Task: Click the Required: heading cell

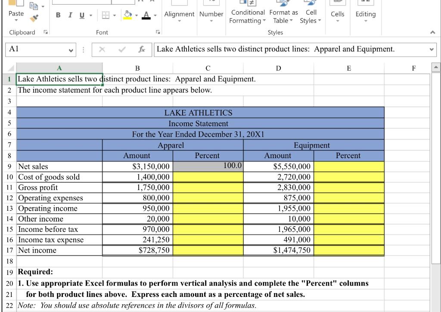Action: coord(59,272)
